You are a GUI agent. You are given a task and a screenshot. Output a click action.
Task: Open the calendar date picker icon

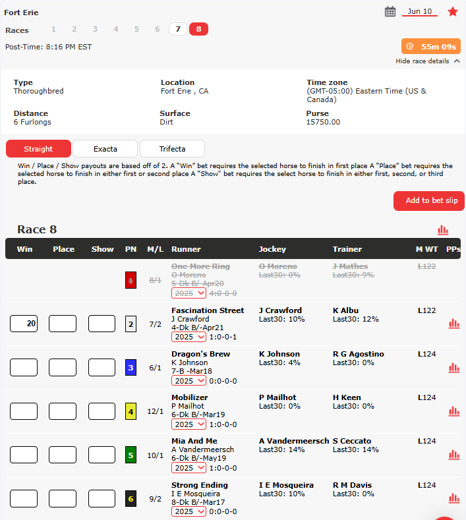pyautogui.click(x=390, y=12)
